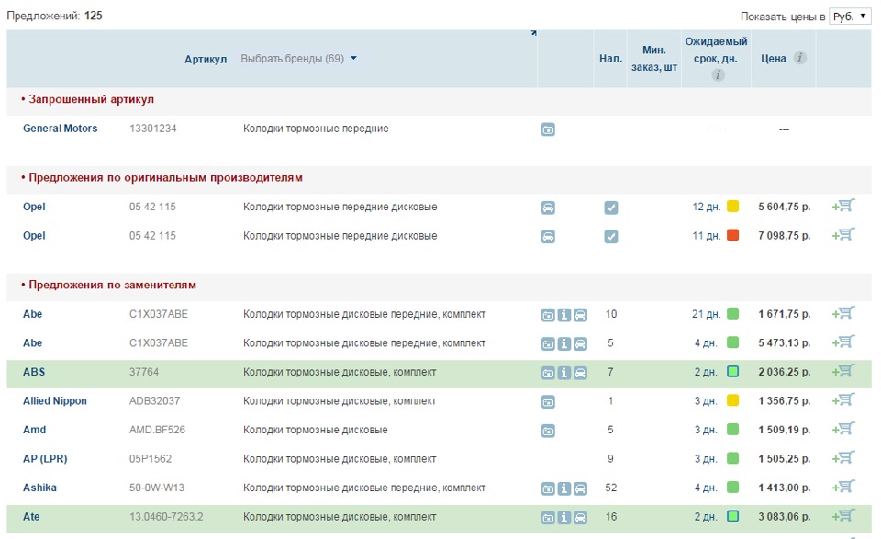Open the Руб. currency dropdown
This screenshot has height=539, width=881.
point(850,17)
